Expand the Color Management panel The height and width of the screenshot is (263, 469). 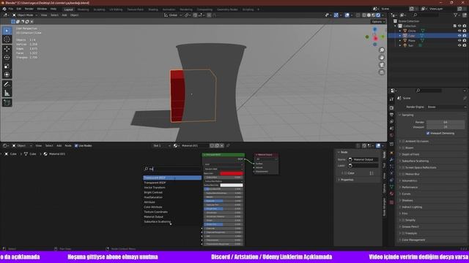[x=413, y=240]
